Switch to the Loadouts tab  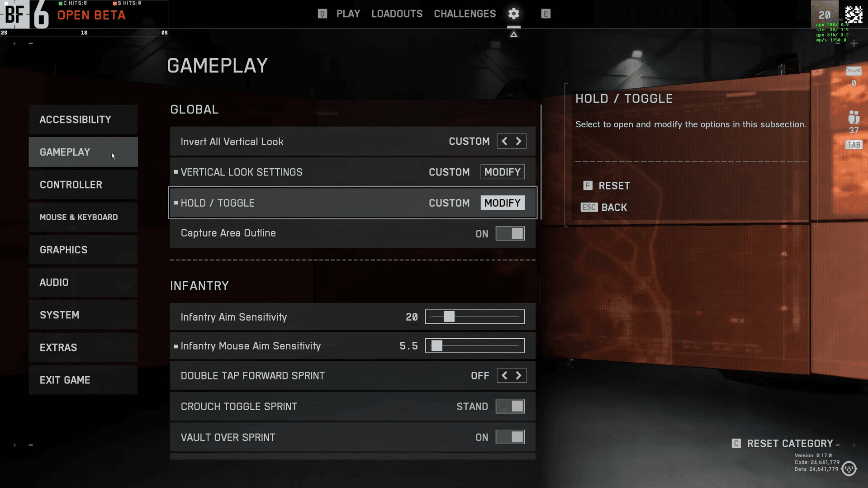397,14
